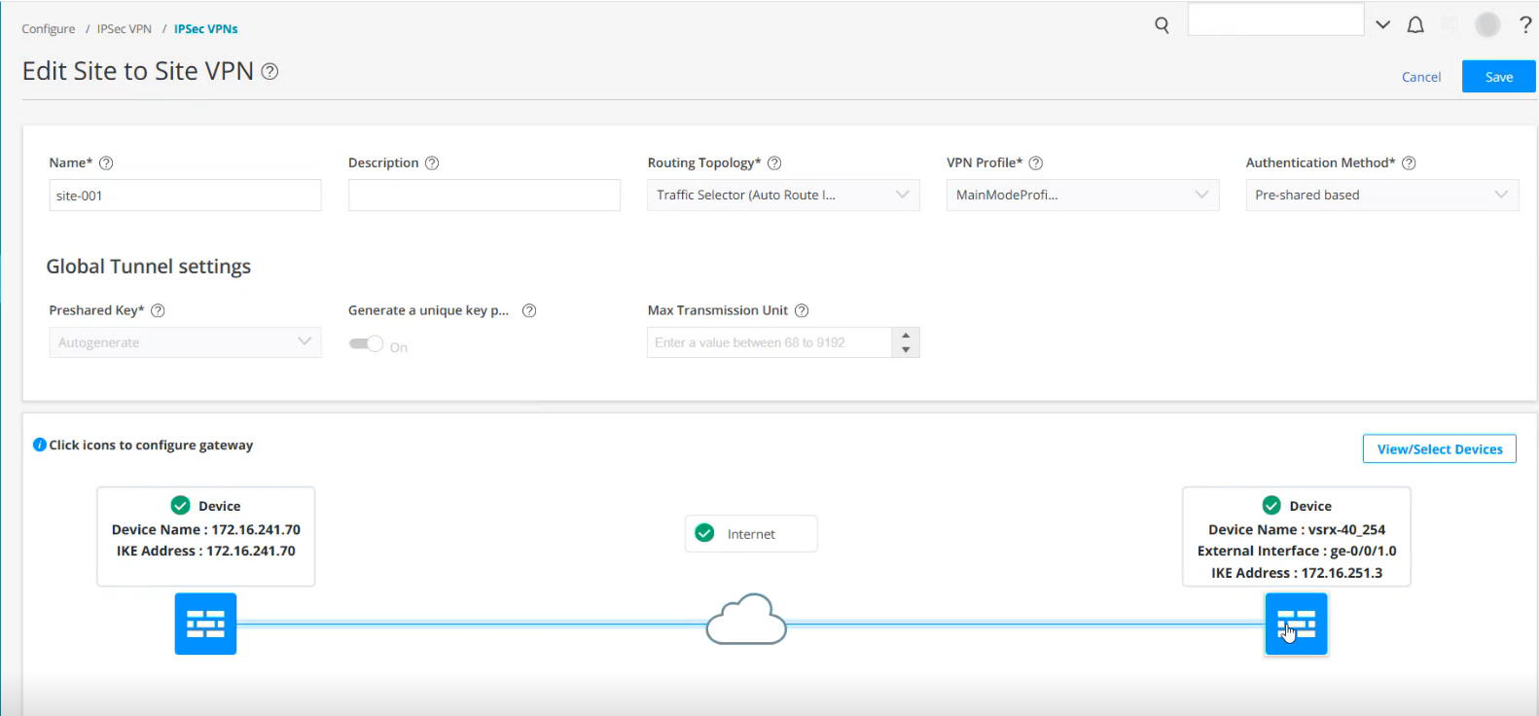This screenshot has height=716, width=1539.
Task: Show help tooltip for Preshared Key
Action: (x=158, y=311)
